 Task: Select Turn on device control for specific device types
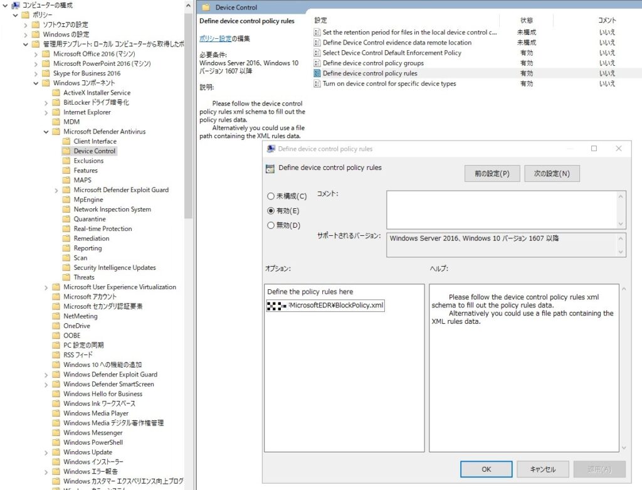point(389,83)
